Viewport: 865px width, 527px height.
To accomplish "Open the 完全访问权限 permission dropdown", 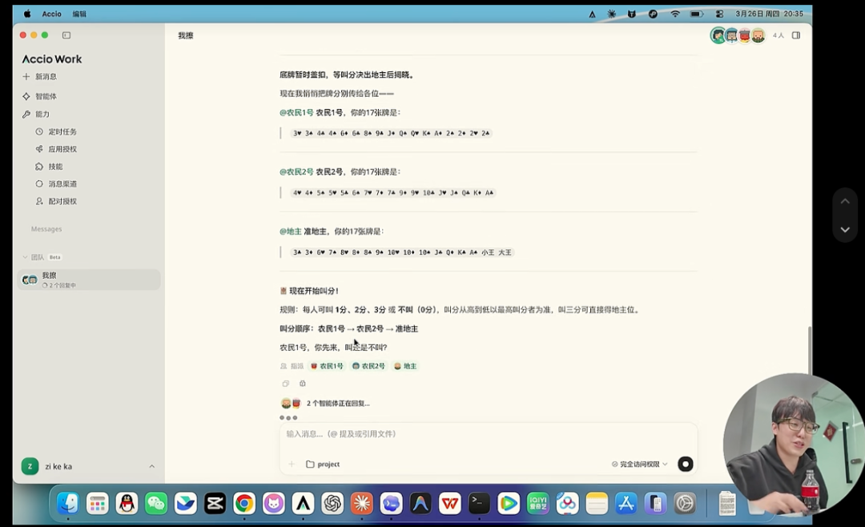I will pyautogui.click(x=641, y=464).
